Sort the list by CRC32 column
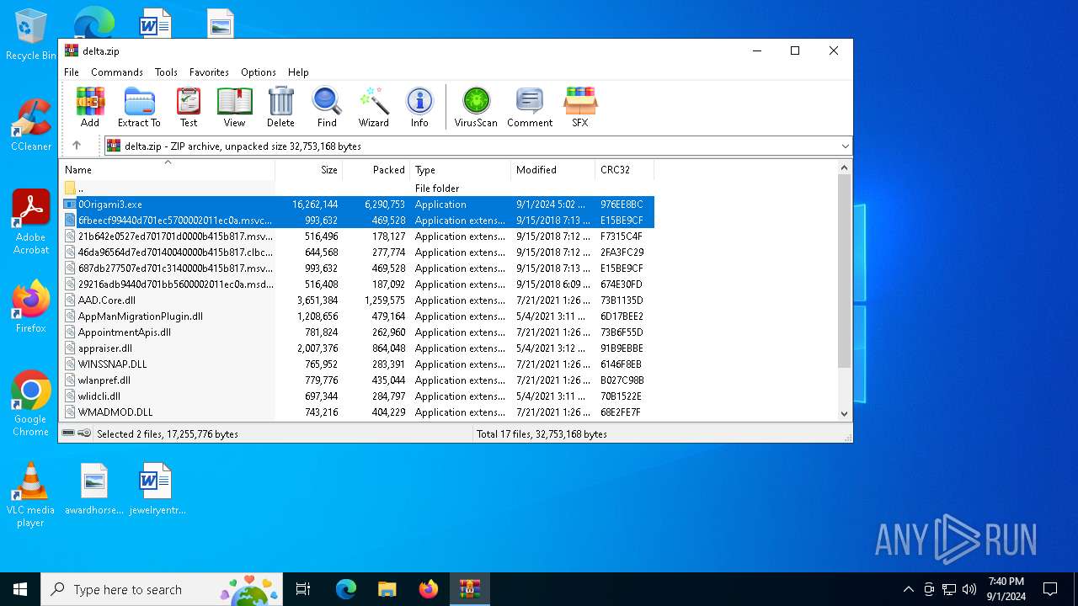Screen dimensions: 1078x606 pos(625,169)
